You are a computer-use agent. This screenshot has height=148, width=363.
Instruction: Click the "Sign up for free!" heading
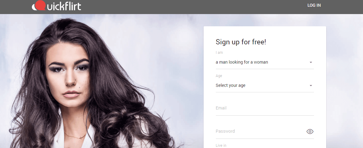[241, 42]
